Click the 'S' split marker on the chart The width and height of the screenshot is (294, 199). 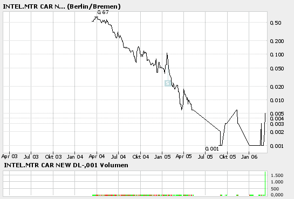point(167,83)
